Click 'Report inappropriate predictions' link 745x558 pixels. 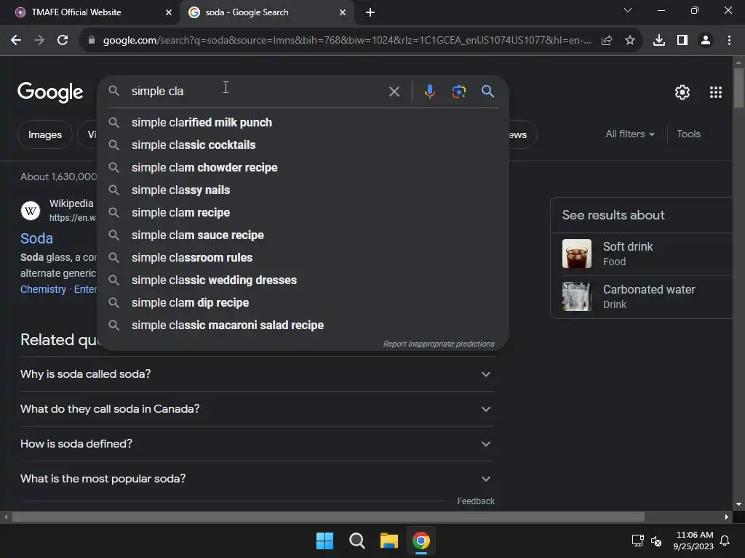[x=439, y=344]
